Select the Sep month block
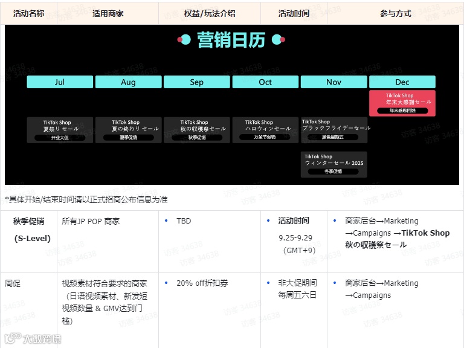The image size is (464, 348). click(x=197, y=82)
